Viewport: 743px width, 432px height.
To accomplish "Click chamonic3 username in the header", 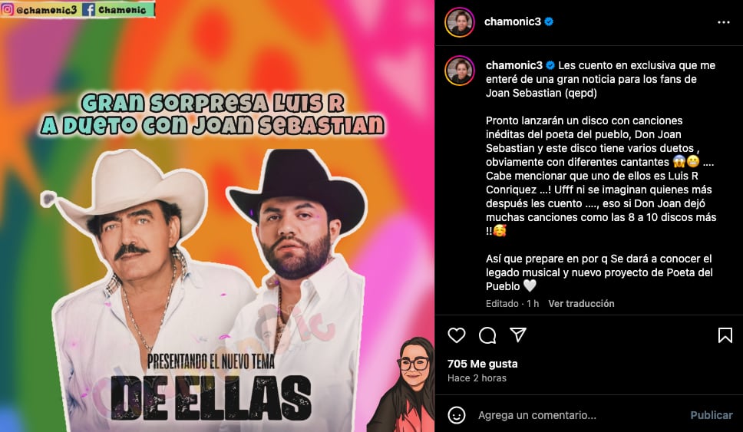I will 512,21.
